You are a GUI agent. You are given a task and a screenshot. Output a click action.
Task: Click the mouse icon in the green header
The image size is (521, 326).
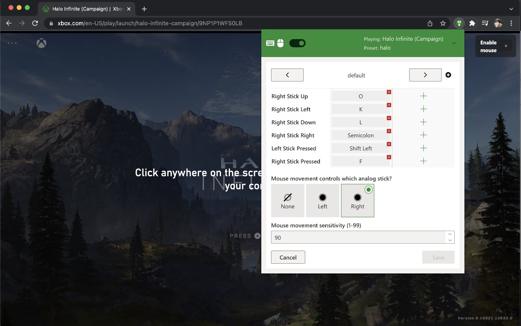280,43
